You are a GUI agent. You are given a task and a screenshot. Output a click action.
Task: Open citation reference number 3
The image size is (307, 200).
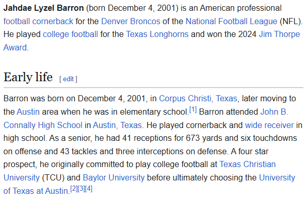click(81, 189)
